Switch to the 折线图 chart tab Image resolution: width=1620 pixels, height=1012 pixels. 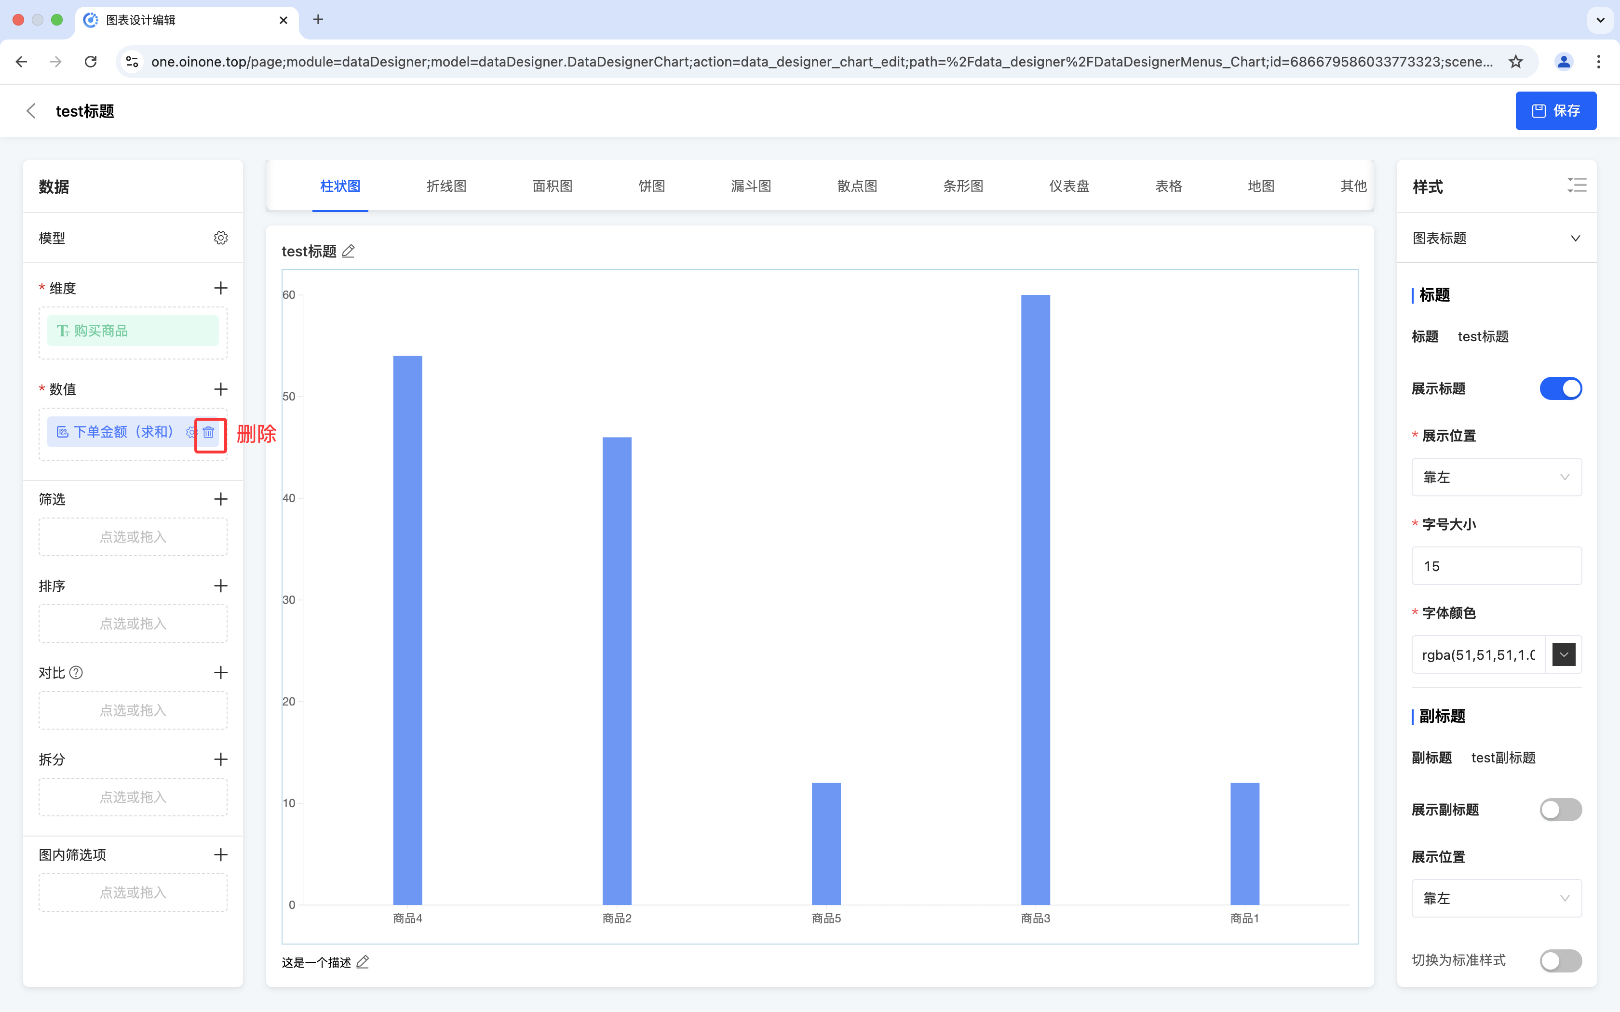pyautogui.click(x=446, y=186)
